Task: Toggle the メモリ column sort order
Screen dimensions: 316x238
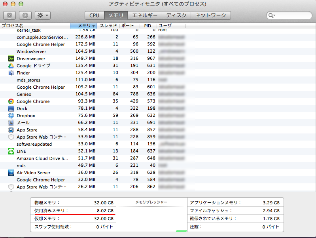Action: coord(83,26)
